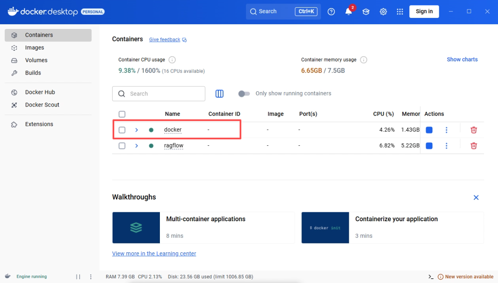498x283 pixels.
Task: Click the top bar Search field
Action: tap(283, 12)
